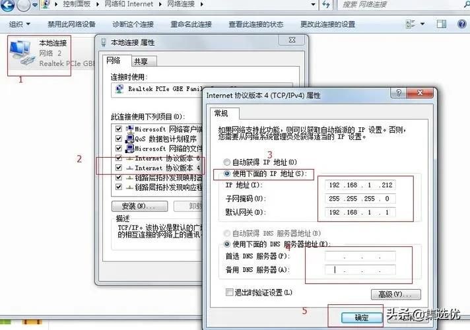
Task: Select 使用下面的 DNS 服务器地址 radio button
Action: click(227, 244)
